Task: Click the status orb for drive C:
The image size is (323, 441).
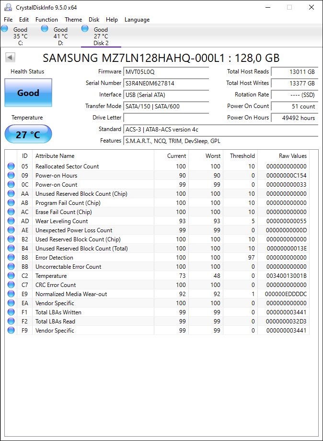Action: [x=4, y=28]
